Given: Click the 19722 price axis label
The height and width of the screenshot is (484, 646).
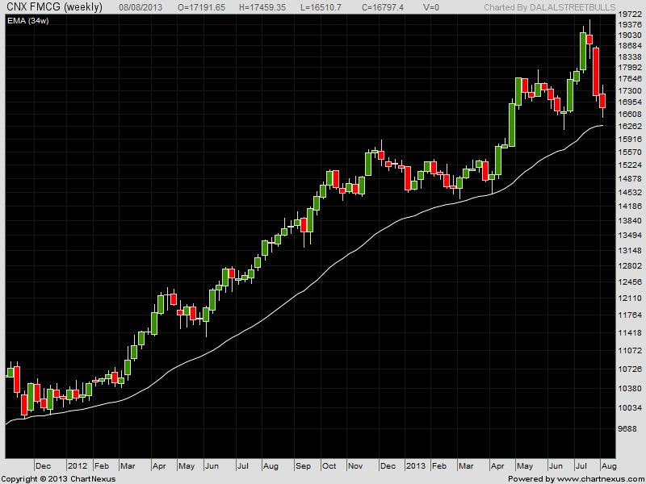Looking at the screenshot, I should click(x=630, y=14).
